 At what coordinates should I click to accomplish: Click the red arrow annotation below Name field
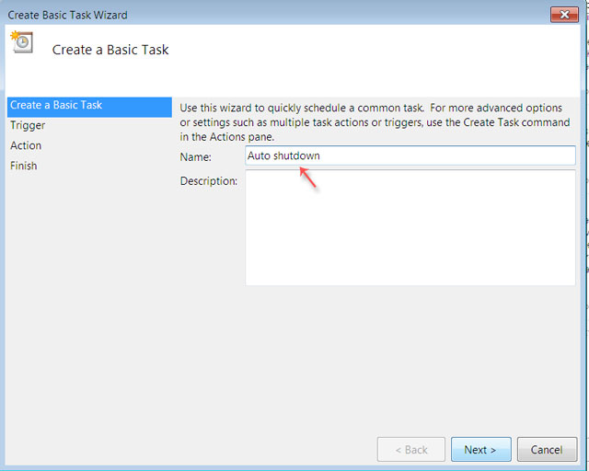[308, 177]
